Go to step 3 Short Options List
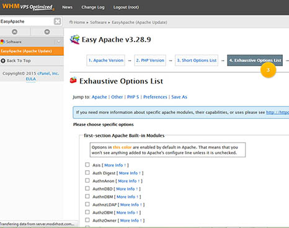Viewport: 289px width, 228px height. coord(197,60)
